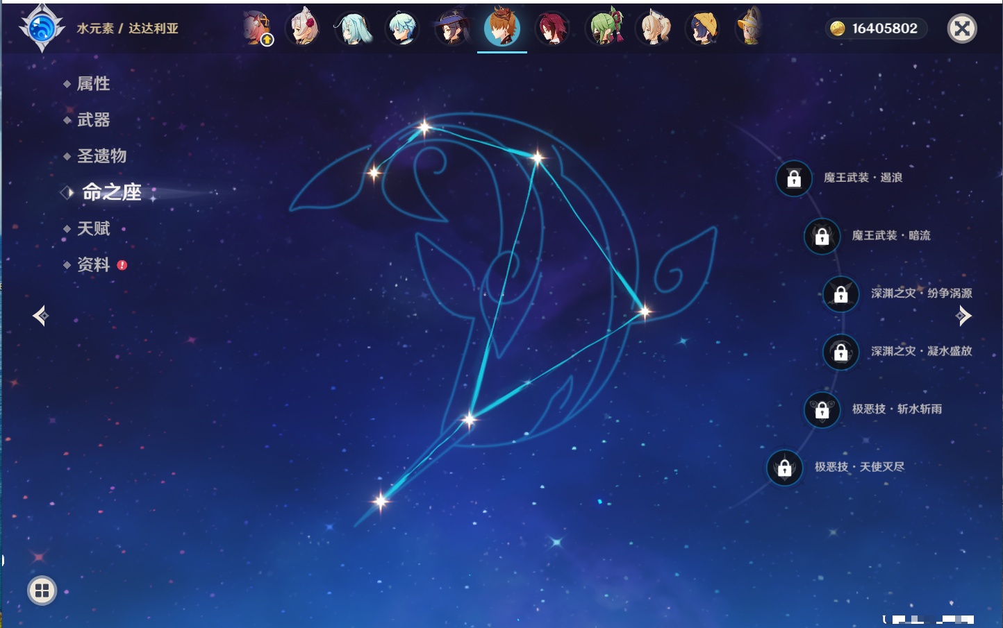Click the topmost star of the whale constellation
The image size is (1003, 628).
424,127
